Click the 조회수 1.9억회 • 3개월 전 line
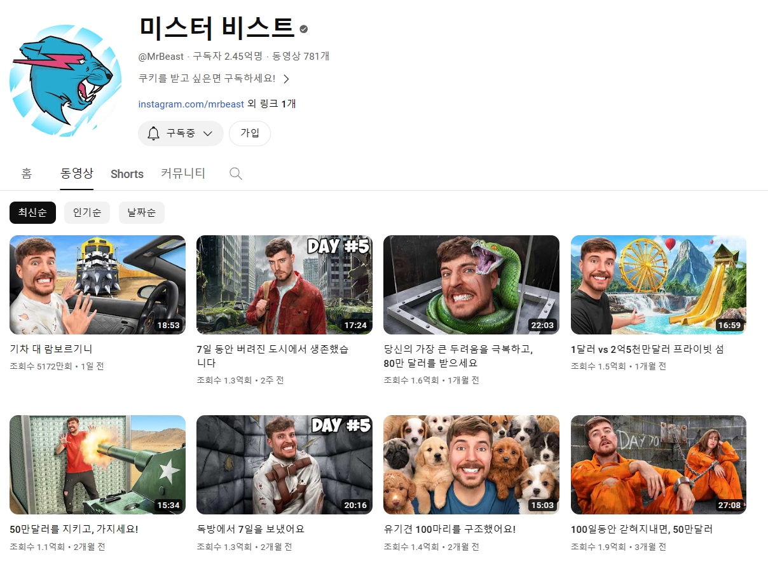 (x=619, y=546)
